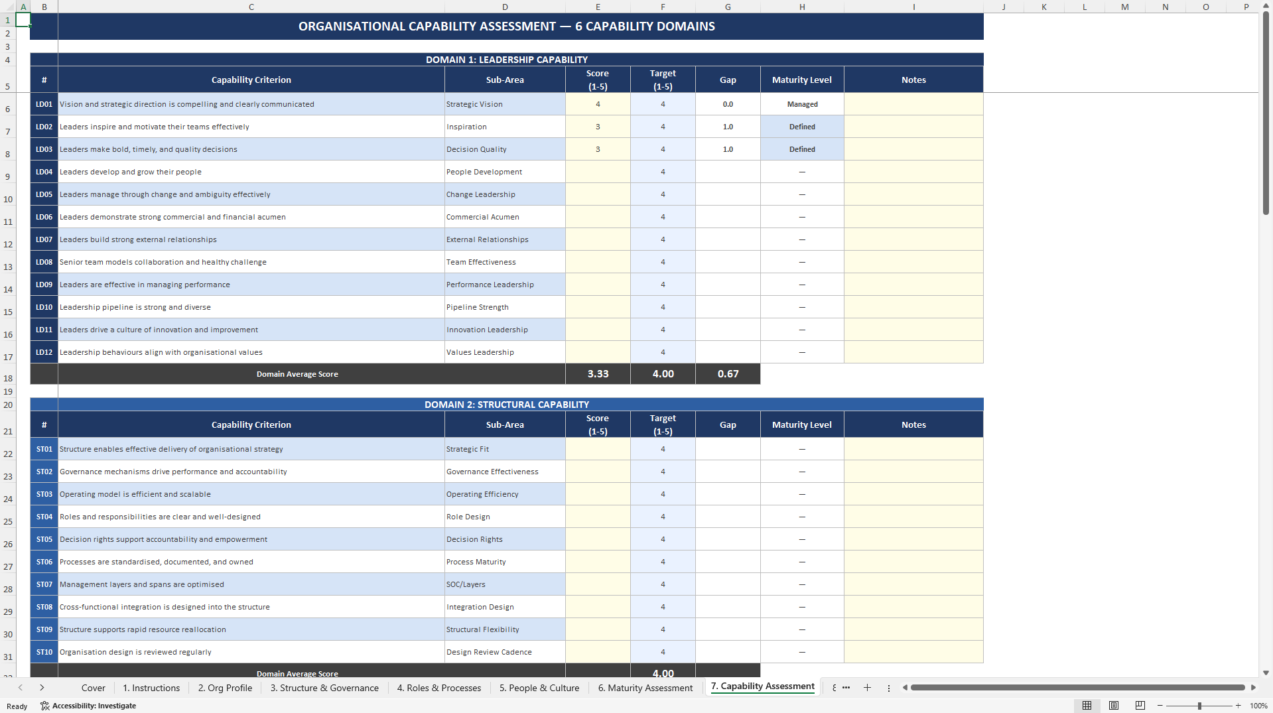The image size is (1273, 713).
Task: Open 5. People & Culture tab
Action: (x=539, y=688)
